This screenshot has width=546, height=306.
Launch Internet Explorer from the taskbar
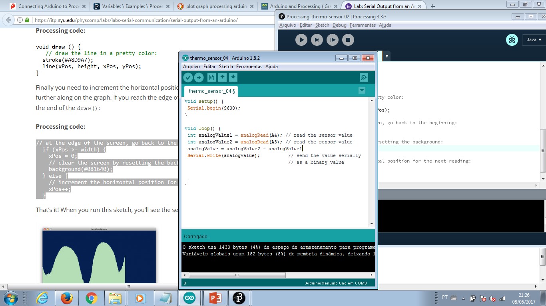[42, 298]
